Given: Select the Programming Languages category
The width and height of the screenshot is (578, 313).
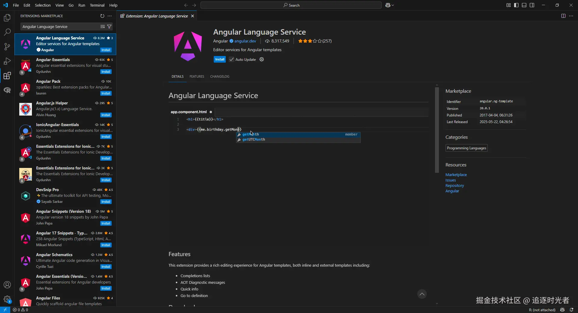Looking at the screenshot, I should pos(467,148).
